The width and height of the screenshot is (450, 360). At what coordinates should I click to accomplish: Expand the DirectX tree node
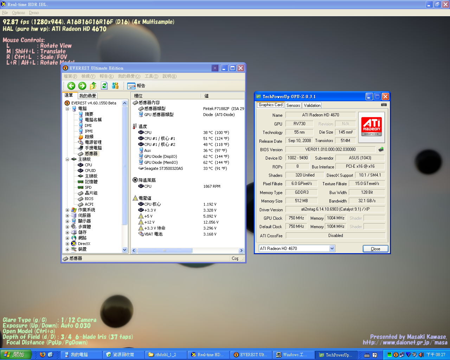click(67, 244)
